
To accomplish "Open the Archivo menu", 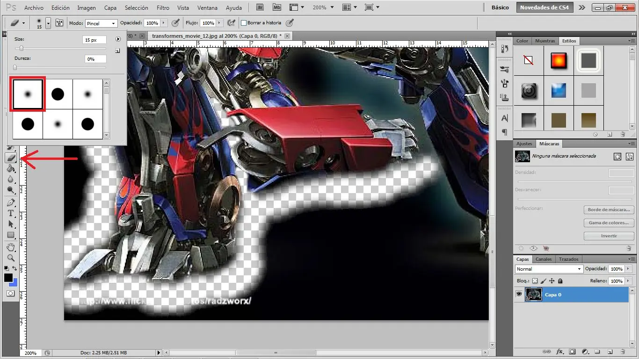I will coord(34,8).
